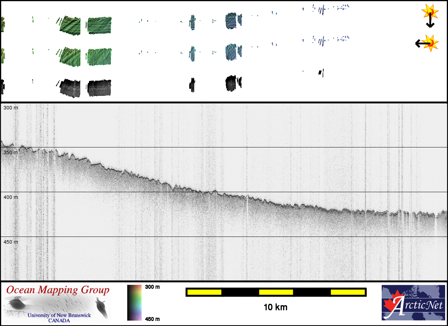Click the University of New Brunswick text
Screen dimensions: 448x326
click(59, 315)
